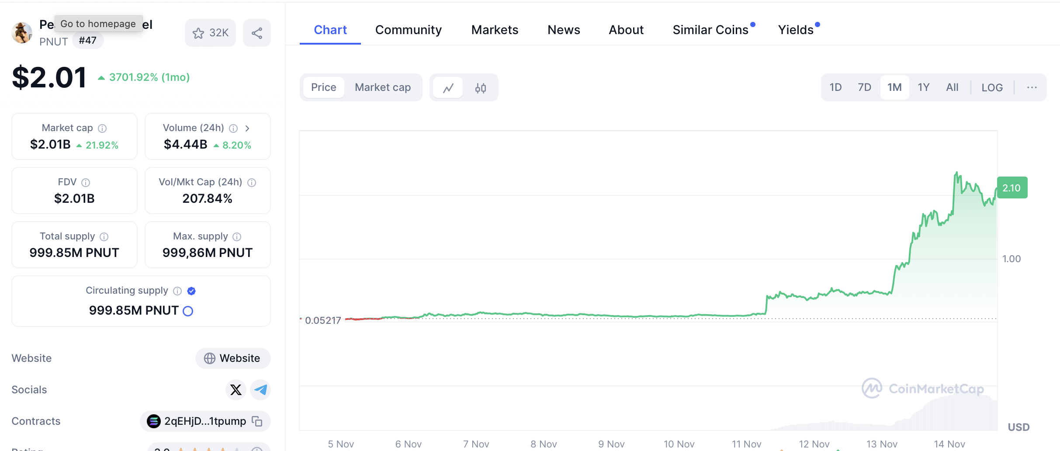Click the share icon button
The image size is (1060, 451).
[257, 33]
